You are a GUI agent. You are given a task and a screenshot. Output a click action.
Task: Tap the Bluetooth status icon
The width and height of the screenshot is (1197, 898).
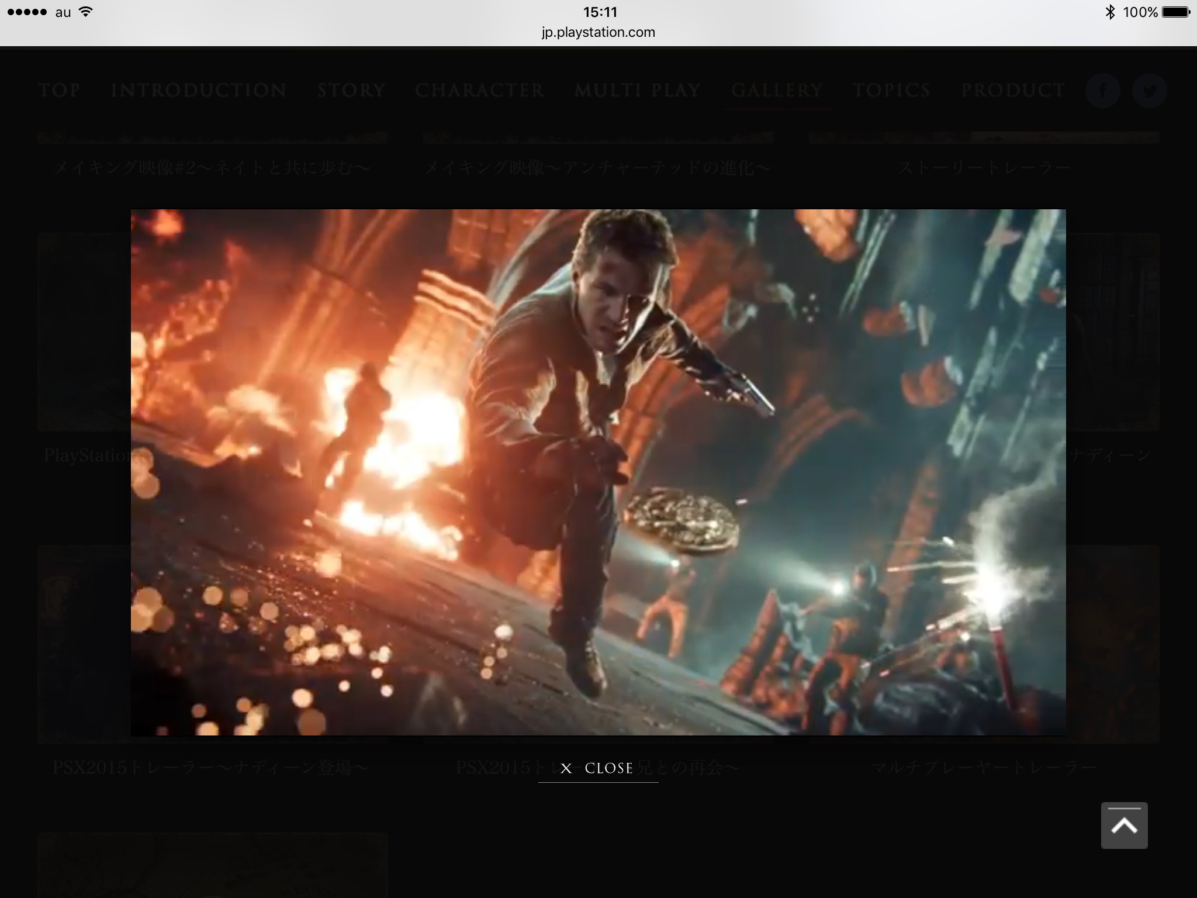pyautogui.click(x=1109, y=12)
